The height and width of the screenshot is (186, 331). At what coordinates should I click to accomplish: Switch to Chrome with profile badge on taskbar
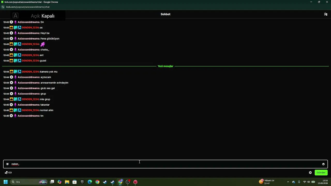point(120,182)
